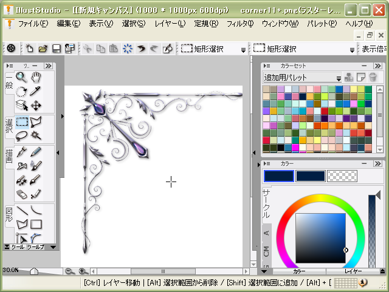389x292 pixels.
Task: Select the Rotate canvas tool
Action: [22, 91]
